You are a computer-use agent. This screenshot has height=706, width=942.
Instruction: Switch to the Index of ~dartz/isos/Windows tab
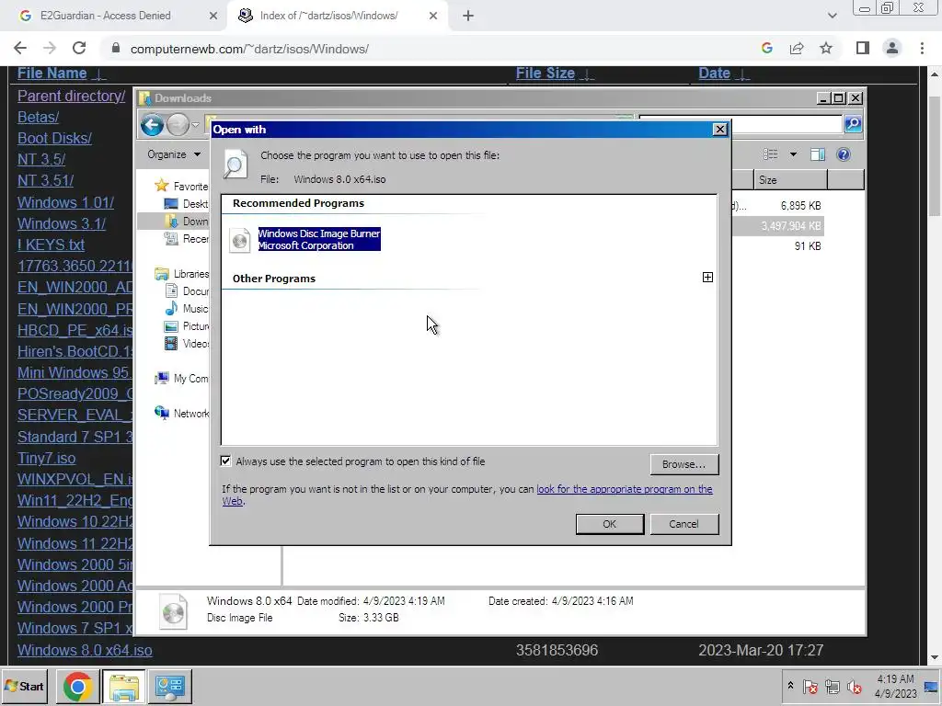click(328, 16)
